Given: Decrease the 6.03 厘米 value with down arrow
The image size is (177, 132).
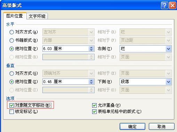Looking at the screenshot, I should (91, 50).
